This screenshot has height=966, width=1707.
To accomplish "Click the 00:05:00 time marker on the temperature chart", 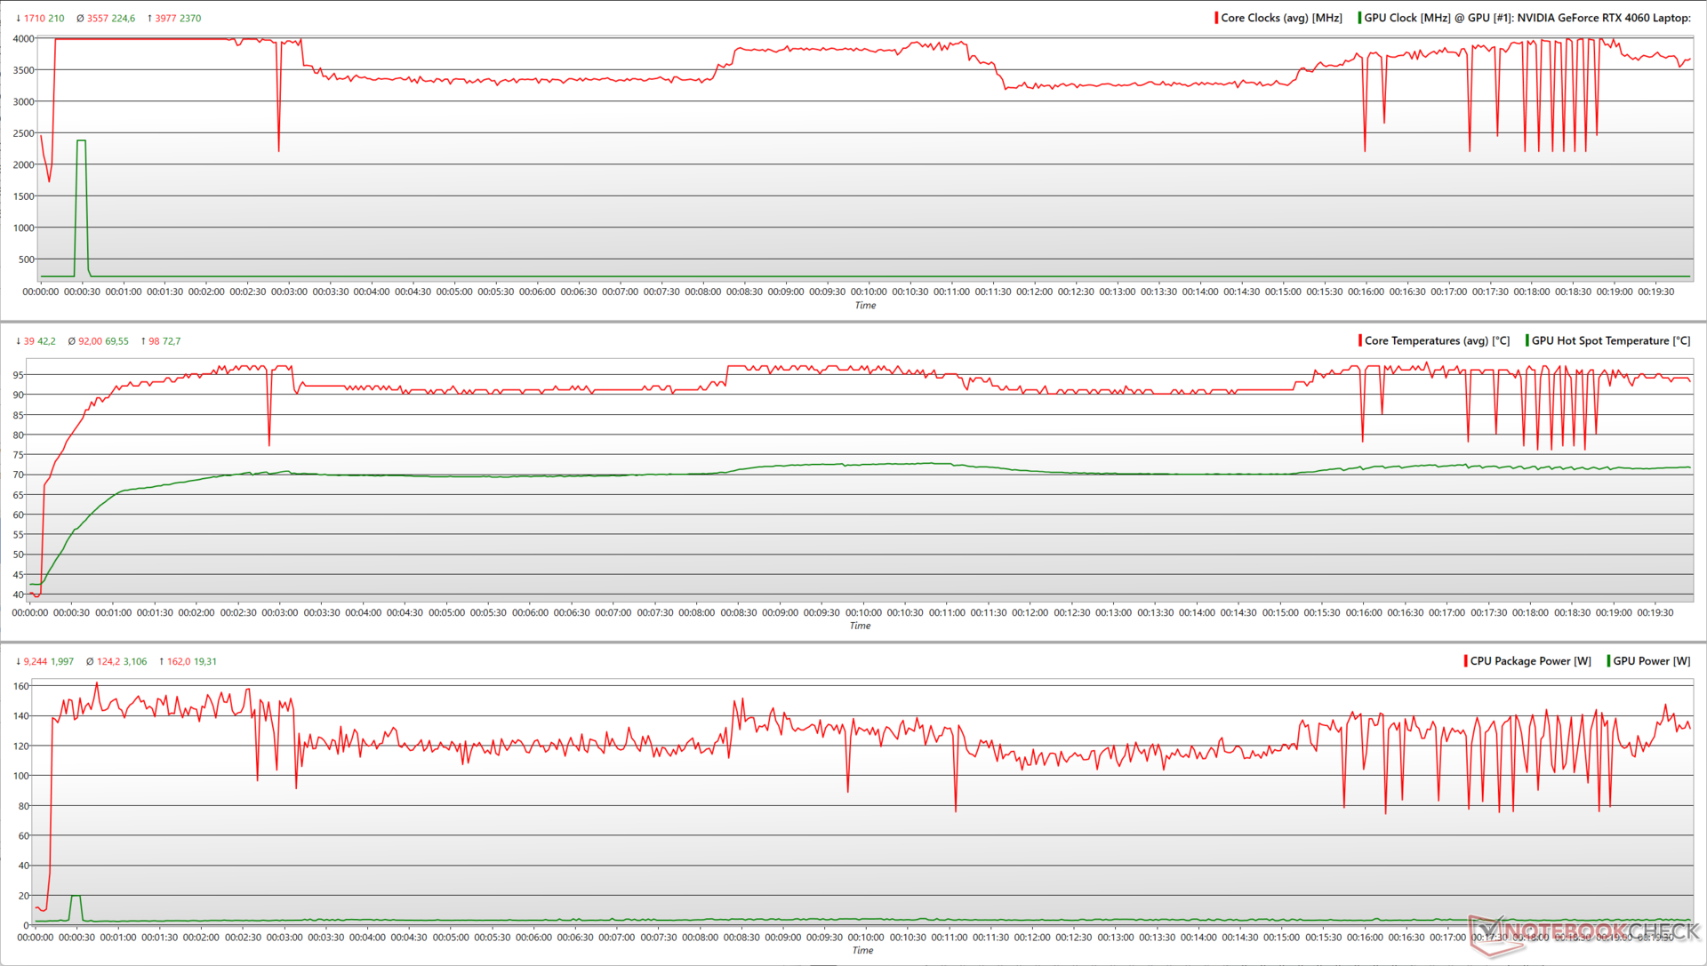I will [x=446, y=612].
